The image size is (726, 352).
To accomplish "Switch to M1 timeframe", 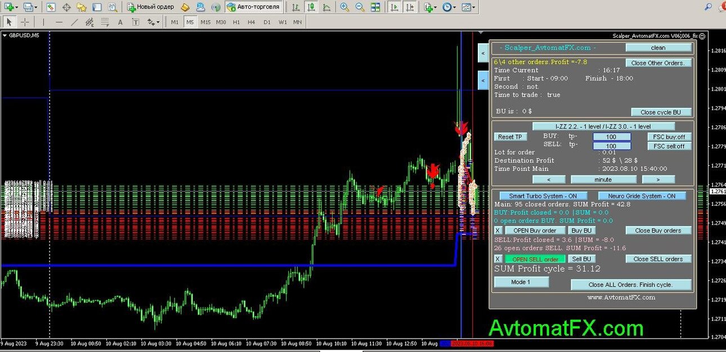I will point(175,22).
